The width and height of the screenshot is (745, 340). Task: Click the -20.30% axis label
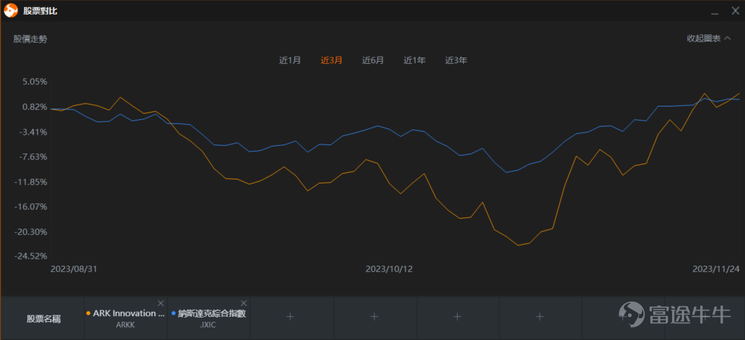point(31,231)
